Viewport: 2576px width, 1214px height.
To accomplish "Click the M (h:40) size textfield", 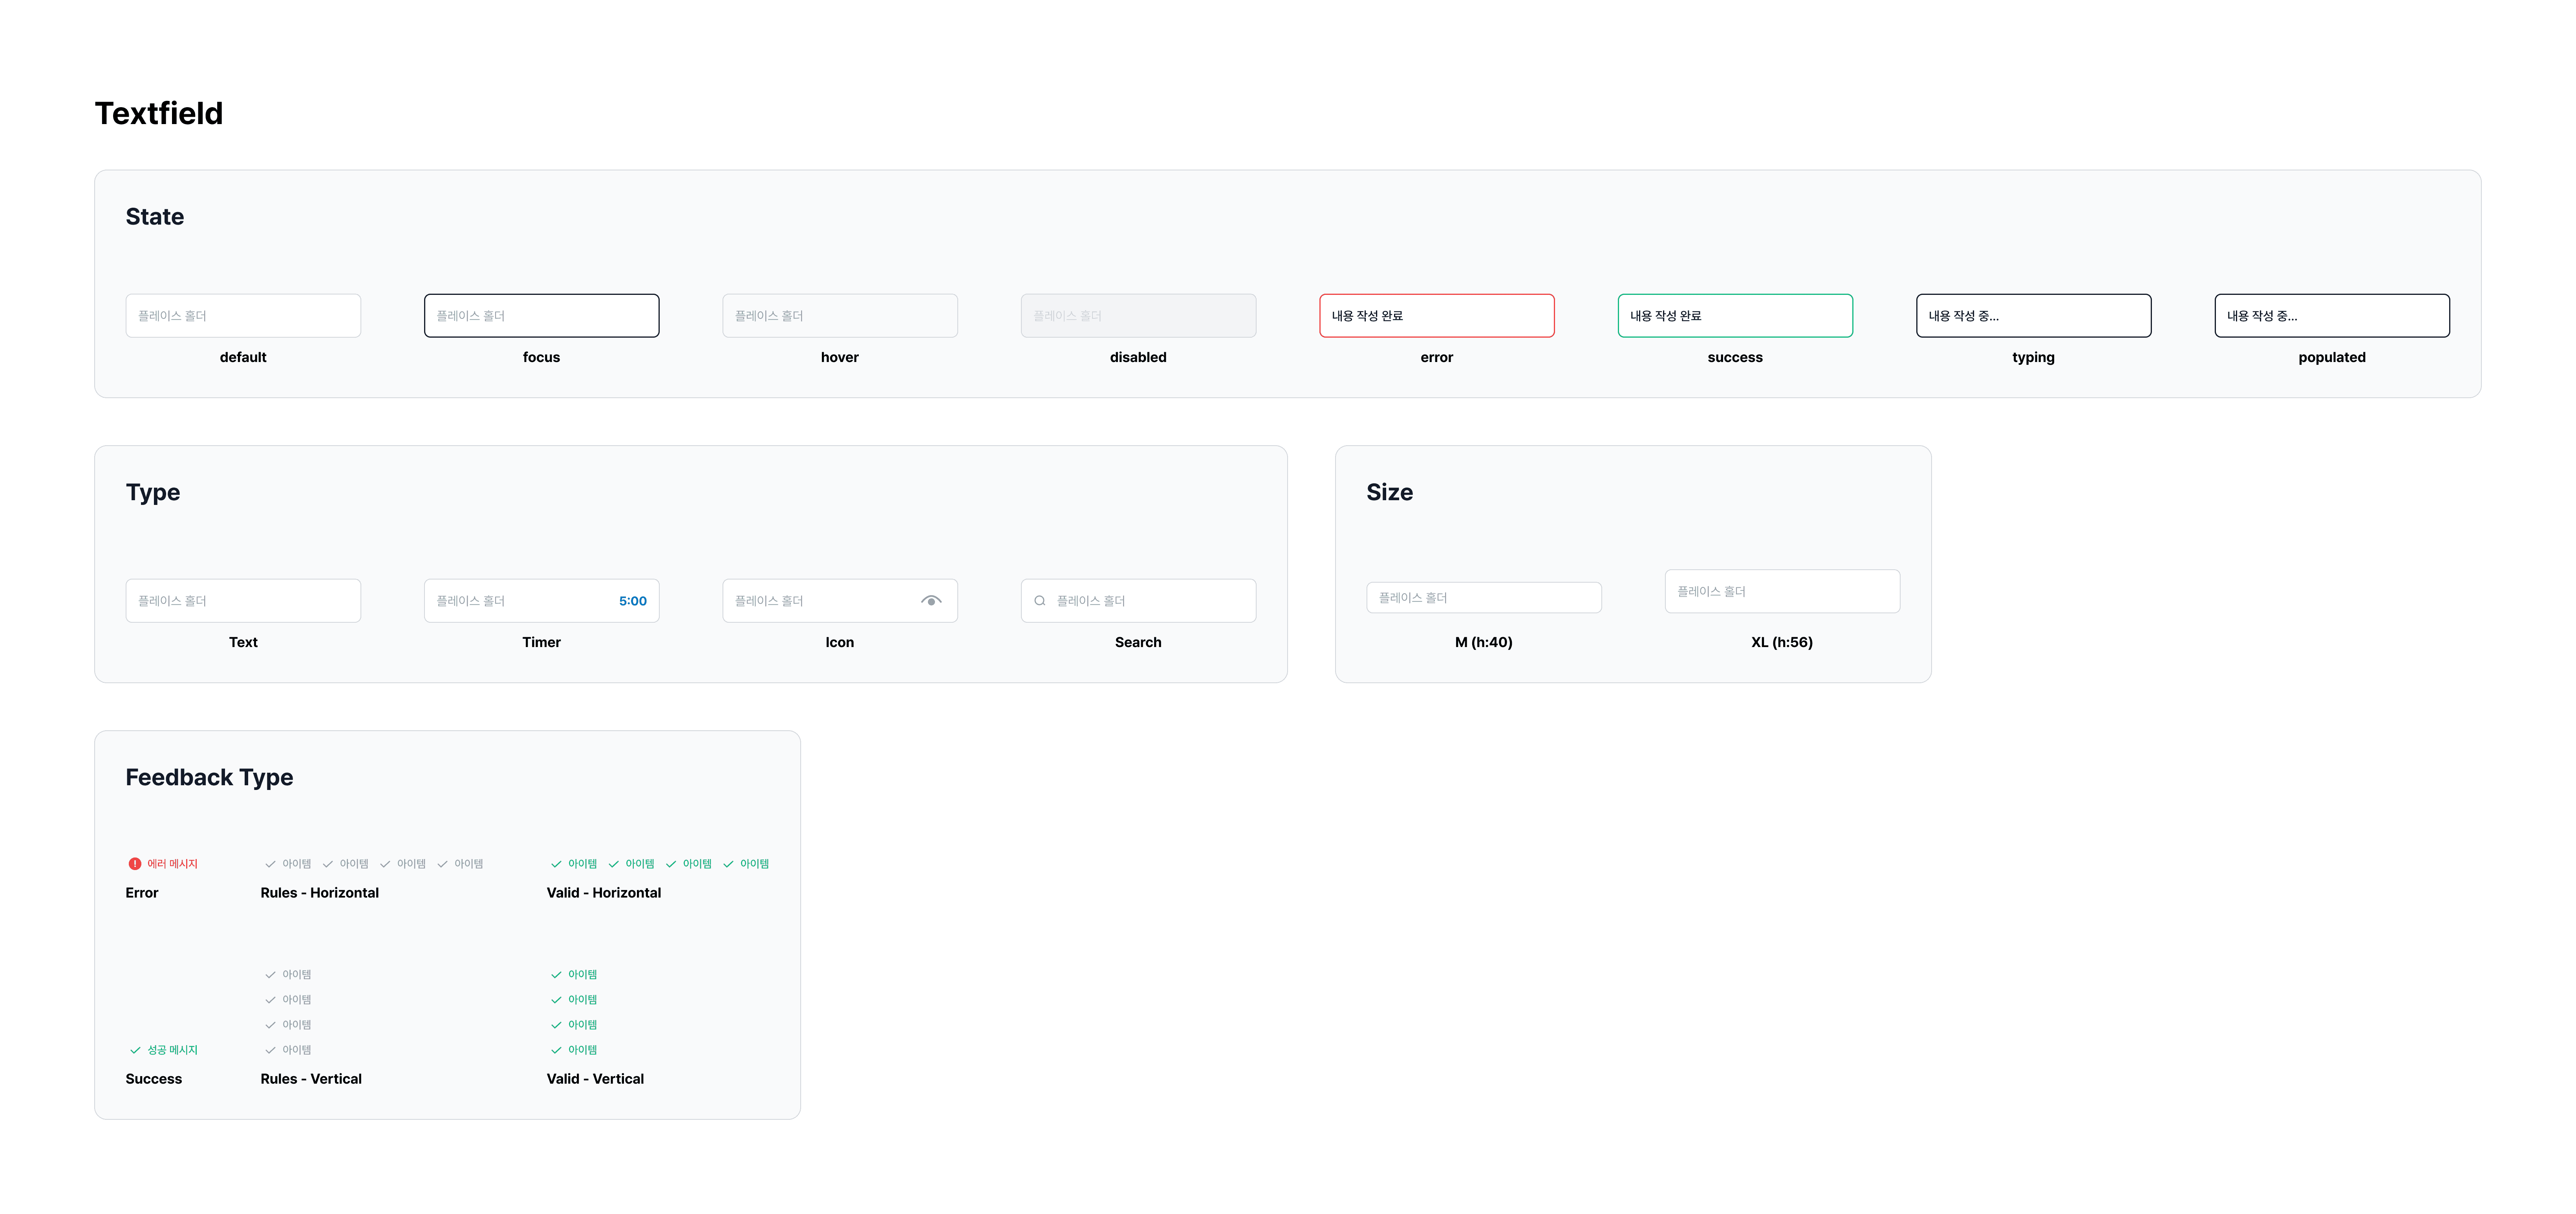I will coord(1483,598).
